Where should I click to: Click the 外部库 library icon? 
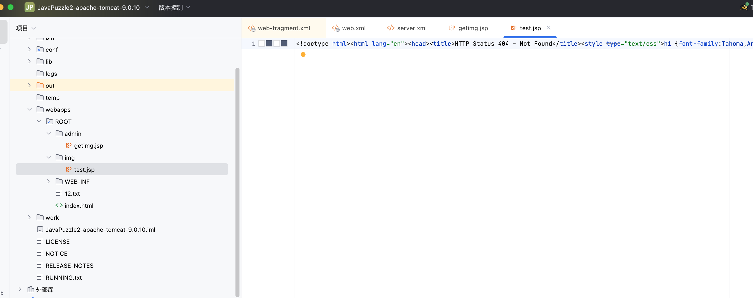click(x=30, y=289)
